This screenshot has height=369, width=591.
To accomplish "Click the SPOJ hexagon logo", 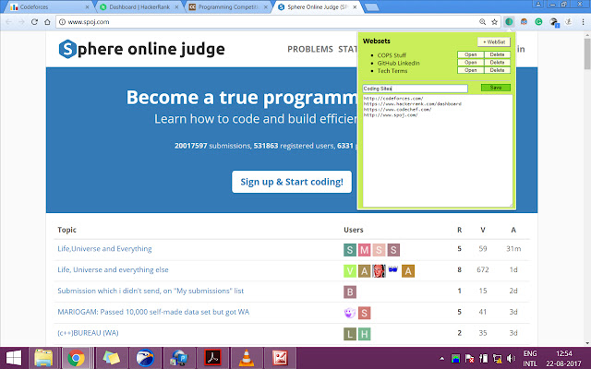I will pyautogui.click(x=67, y=49).
